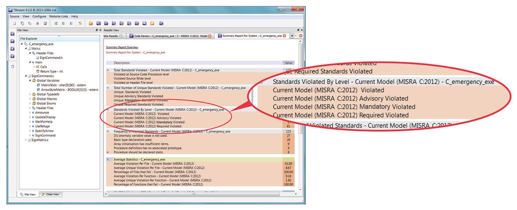517x210 pixels.
Task: Select 'Array initialisation has insufficient items.' row
Action: [200, 144]
